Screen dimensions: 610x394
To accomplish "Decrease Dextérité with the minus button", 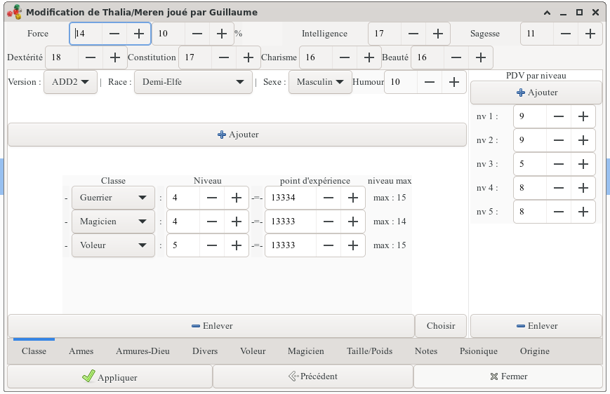I will [x=91, y=57].
